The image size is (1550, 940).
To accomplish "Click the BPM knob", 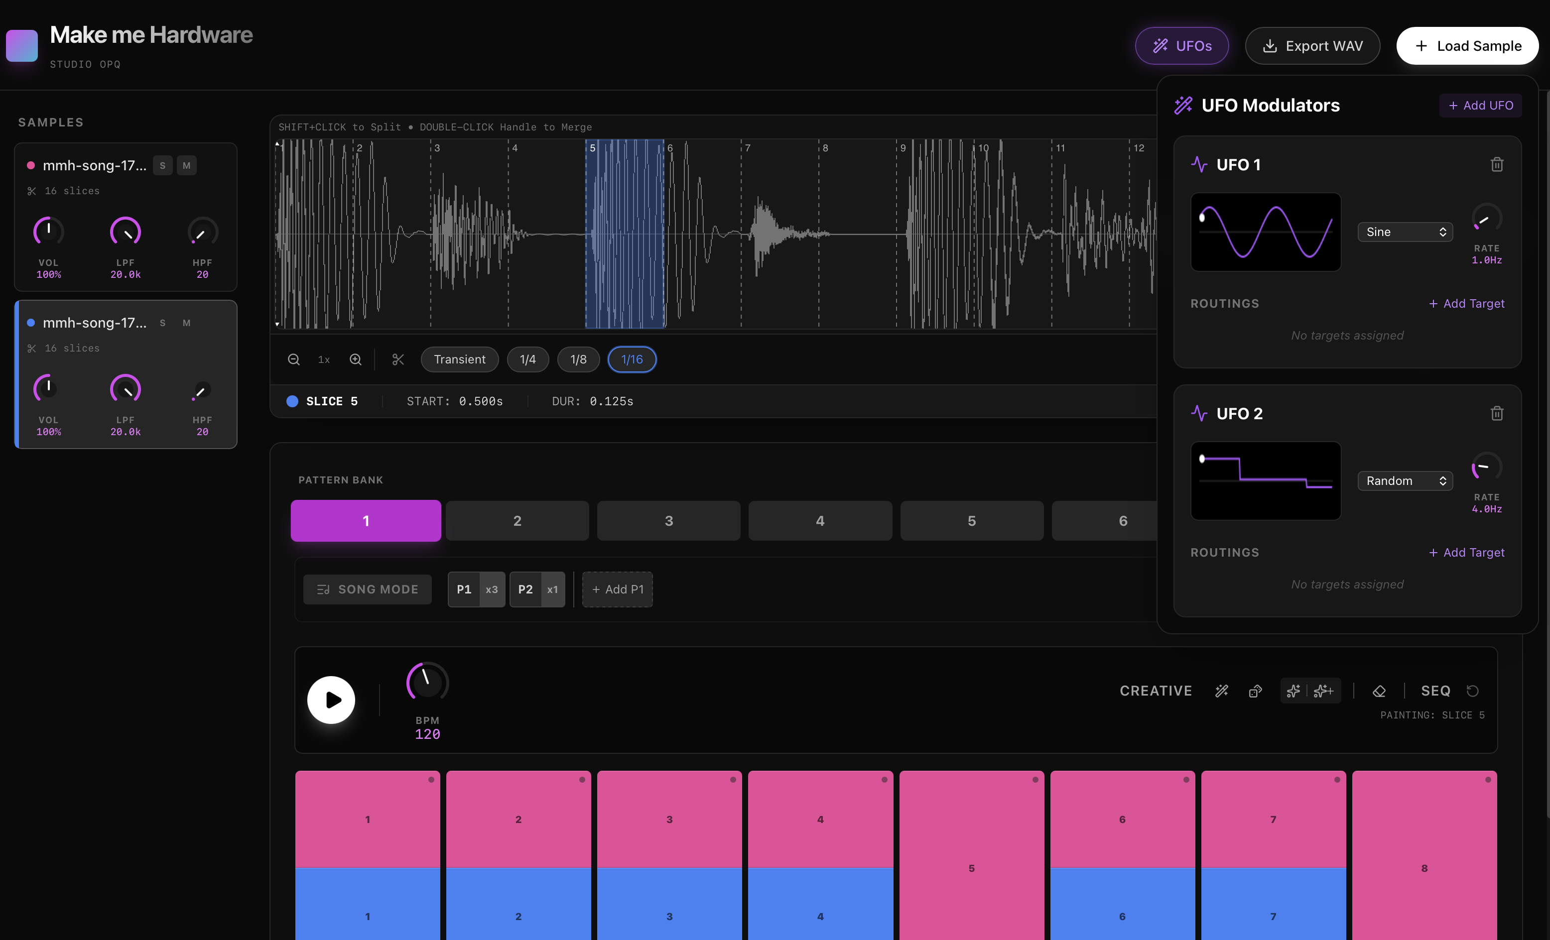I will (427, 682).
